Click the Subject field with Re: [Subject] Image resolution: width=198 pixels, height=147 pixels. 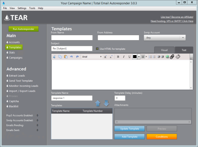point(72,49)
